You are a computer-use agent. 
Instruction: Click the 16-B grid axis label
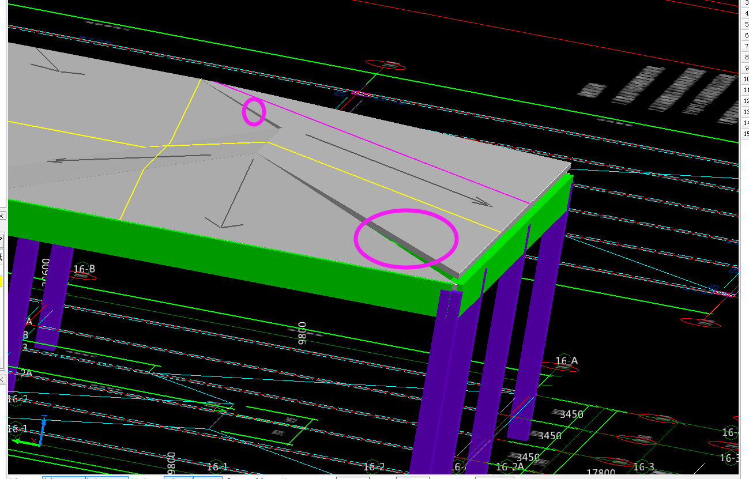(x=84, y=269)
